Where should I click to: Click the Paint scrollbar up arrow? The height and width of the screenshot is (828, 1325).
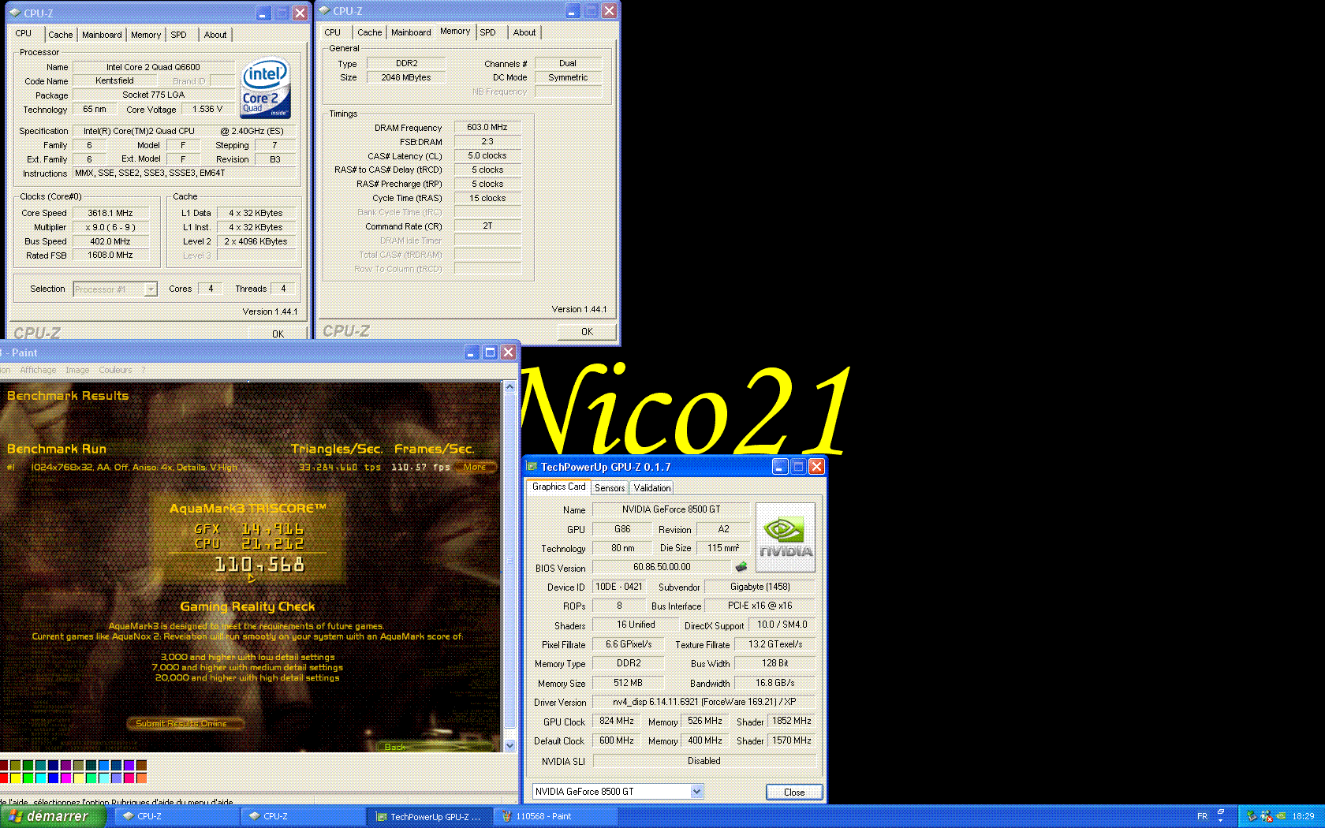click(509, 386)
